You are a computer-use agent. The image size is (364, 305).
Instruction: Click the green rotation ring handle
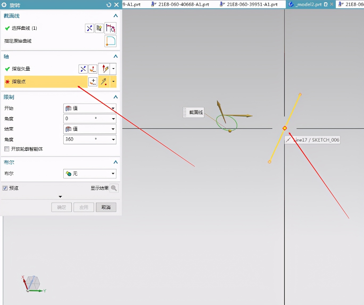point(226,123)
